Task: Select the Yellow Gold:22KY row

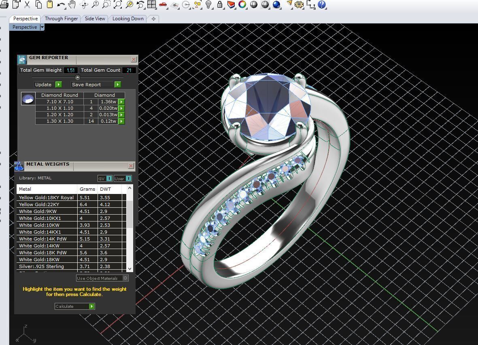Action: point(72,204)
